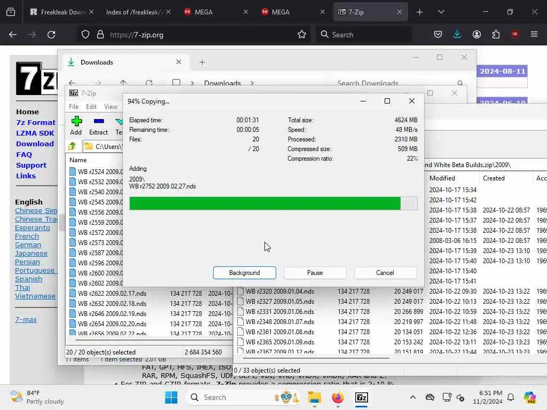
Task: Click the site padlock security icon
Action: [x=100, y=35]
